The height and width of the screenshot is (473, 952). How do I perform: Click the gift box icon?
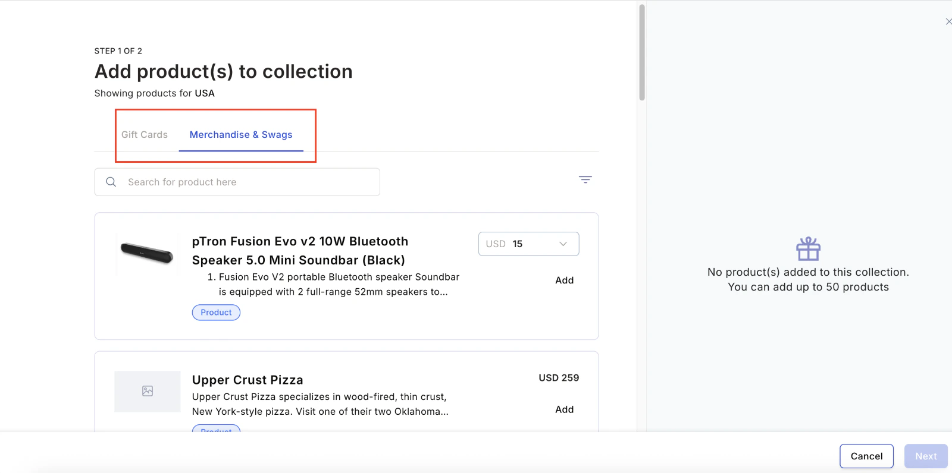click(808, 248)
